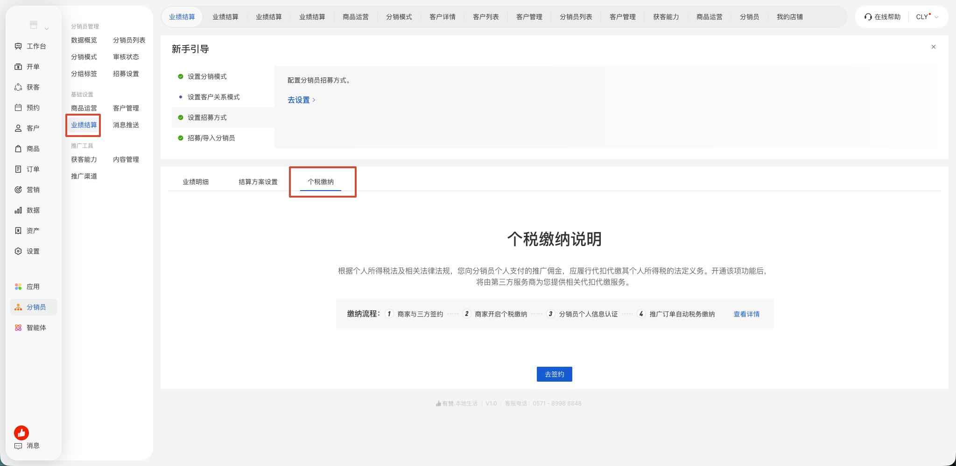Click the 在线帮助 headset icon
The image size is (956, 466).
(868, 17)
